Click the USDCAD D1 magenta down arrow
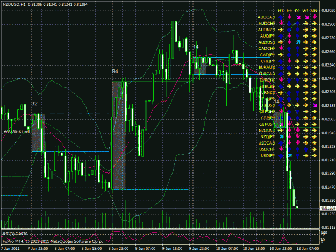336x252 pixels. [298, 143]
